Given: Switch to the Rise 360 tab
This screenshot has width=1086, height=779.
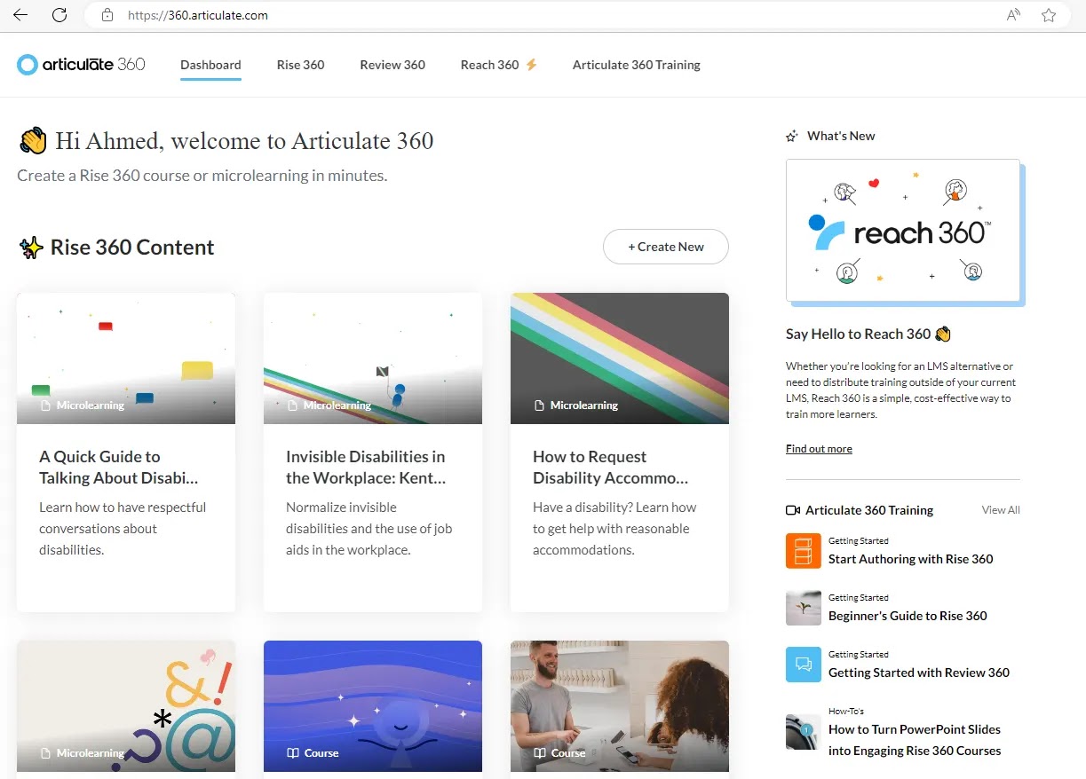Looking at the screenshot, I should tap(301, 65).
